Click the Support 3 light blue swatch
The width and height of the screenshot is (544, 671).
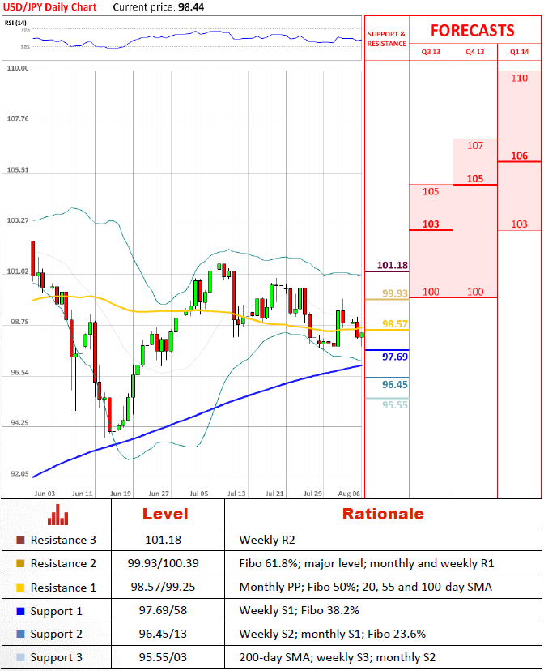pyautogui.click(x=20, y=657)
